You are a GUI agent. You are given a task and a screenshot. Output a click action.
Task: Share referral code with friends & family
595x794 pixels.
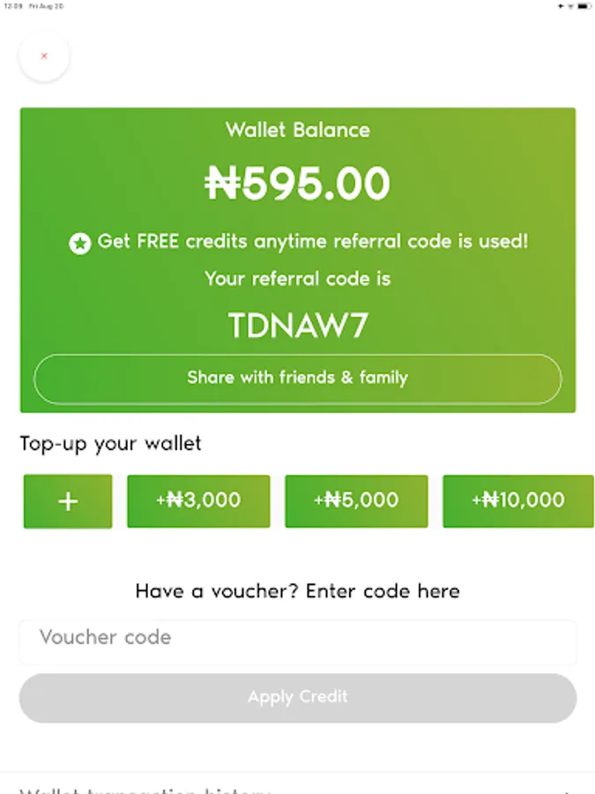(x=298, y=378)
